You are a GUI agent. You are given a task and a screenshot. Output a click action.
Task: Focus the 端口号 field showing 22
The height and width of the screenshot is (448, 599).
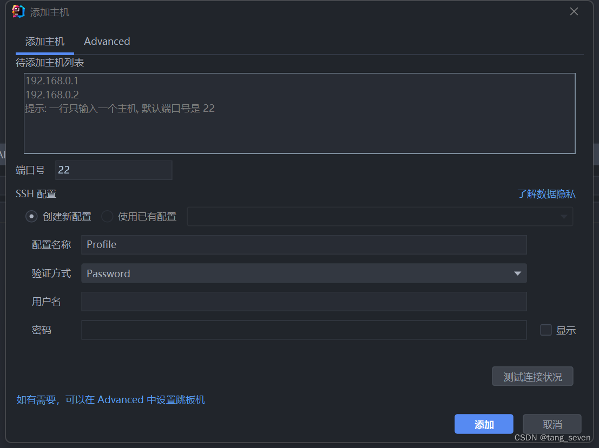tap(114, 170)
